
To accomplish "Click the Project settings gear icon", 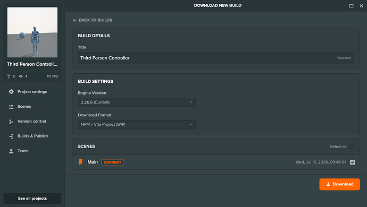I will [x=11, y=92].
